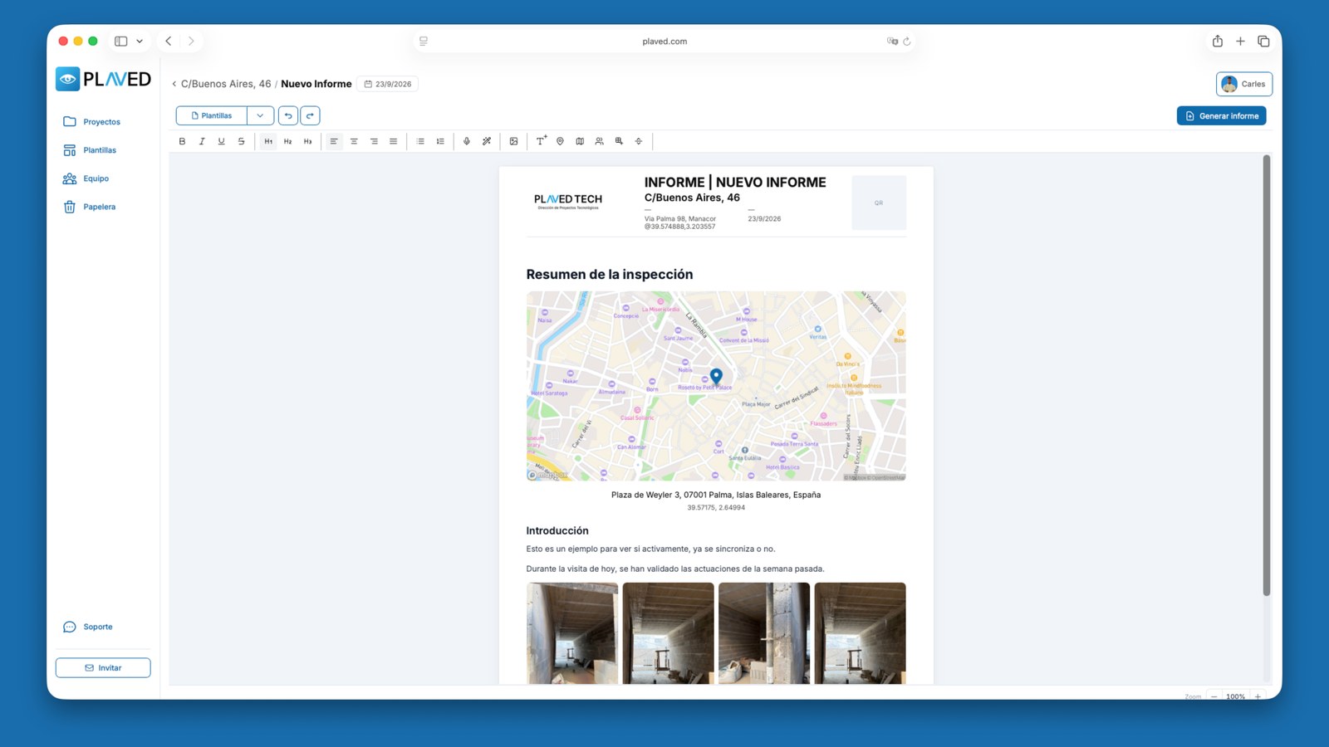Align text to the right

[x=374, y=141]
